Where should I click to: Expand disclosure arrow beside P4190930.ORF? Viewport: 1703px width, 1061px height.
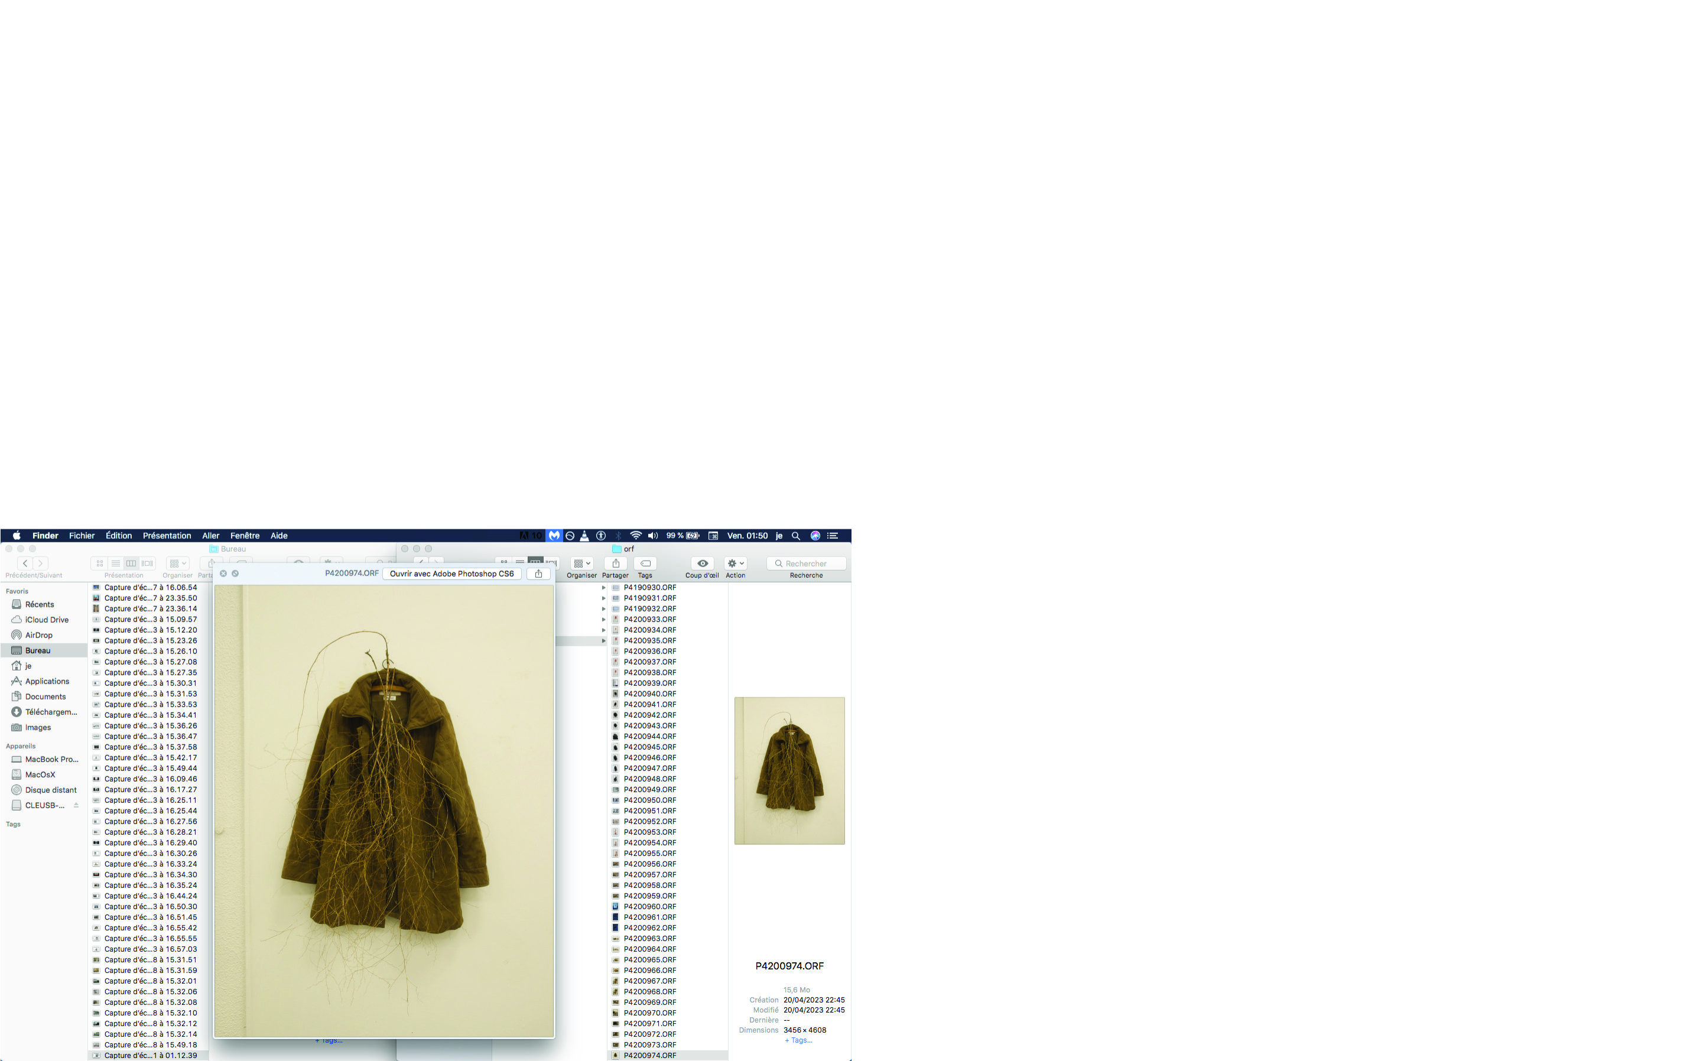pos(603,588)
